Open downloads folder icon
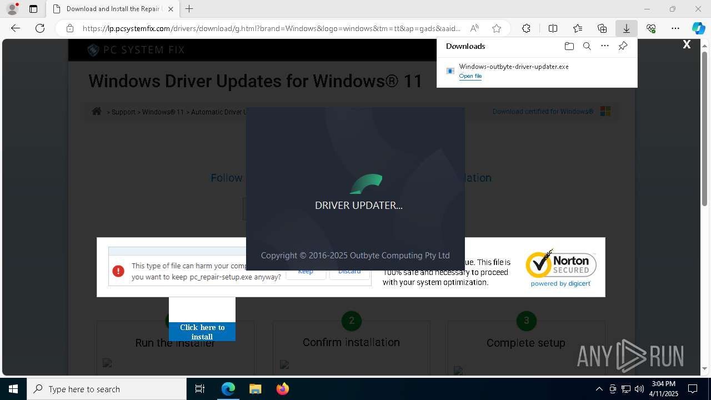 coord(569,46)
